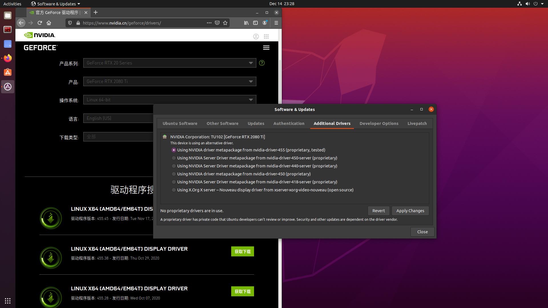
Task: Launch Firefox from the dock
Action: pyautogui.click(x=8, y=58)
